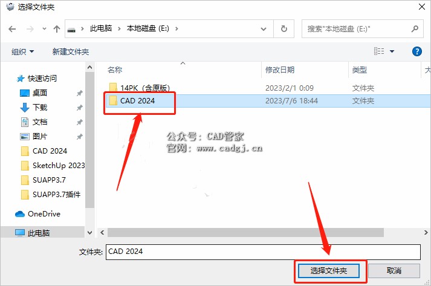Click the magnifier search icon
The image size is (431, 286).
[415, 28]
